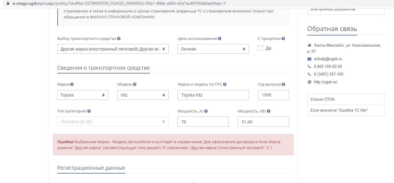Open Если возникла "Ошибка 1С Нет" item

(346, 110)
